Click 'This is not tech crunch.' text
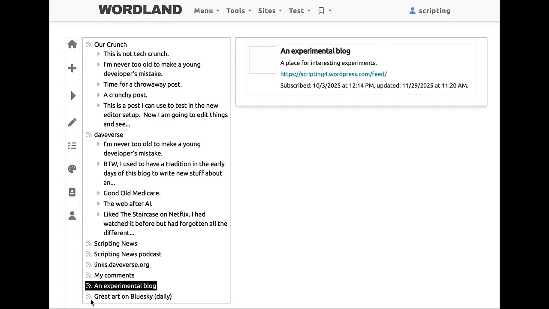The width and height of the screenshot is (549, 309). 136,54
